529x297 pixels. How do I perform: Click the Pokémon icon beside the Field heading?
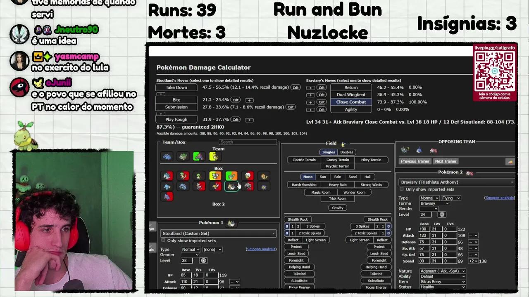tap(343, 144)
